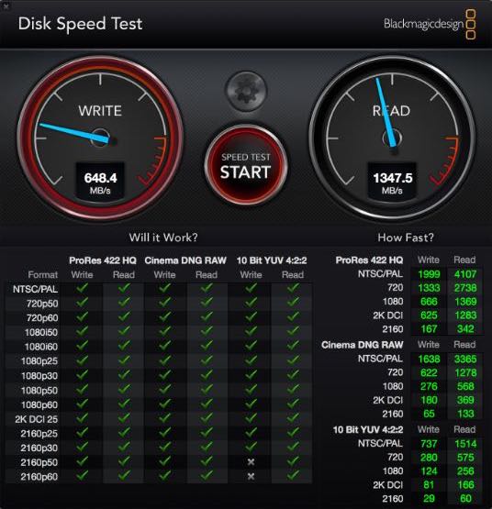
Task: Click the NTSC/PAL ProRes 422 HQ write checkmark
Action: coord(83,288)
